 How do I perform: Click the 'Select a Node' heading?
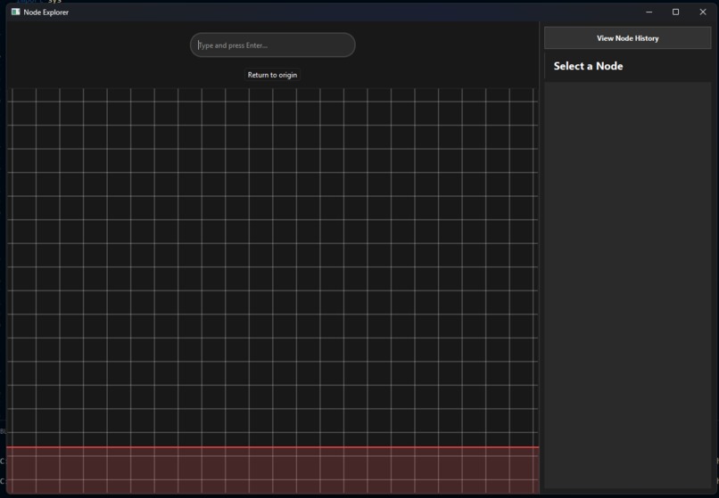click(588, 66)
